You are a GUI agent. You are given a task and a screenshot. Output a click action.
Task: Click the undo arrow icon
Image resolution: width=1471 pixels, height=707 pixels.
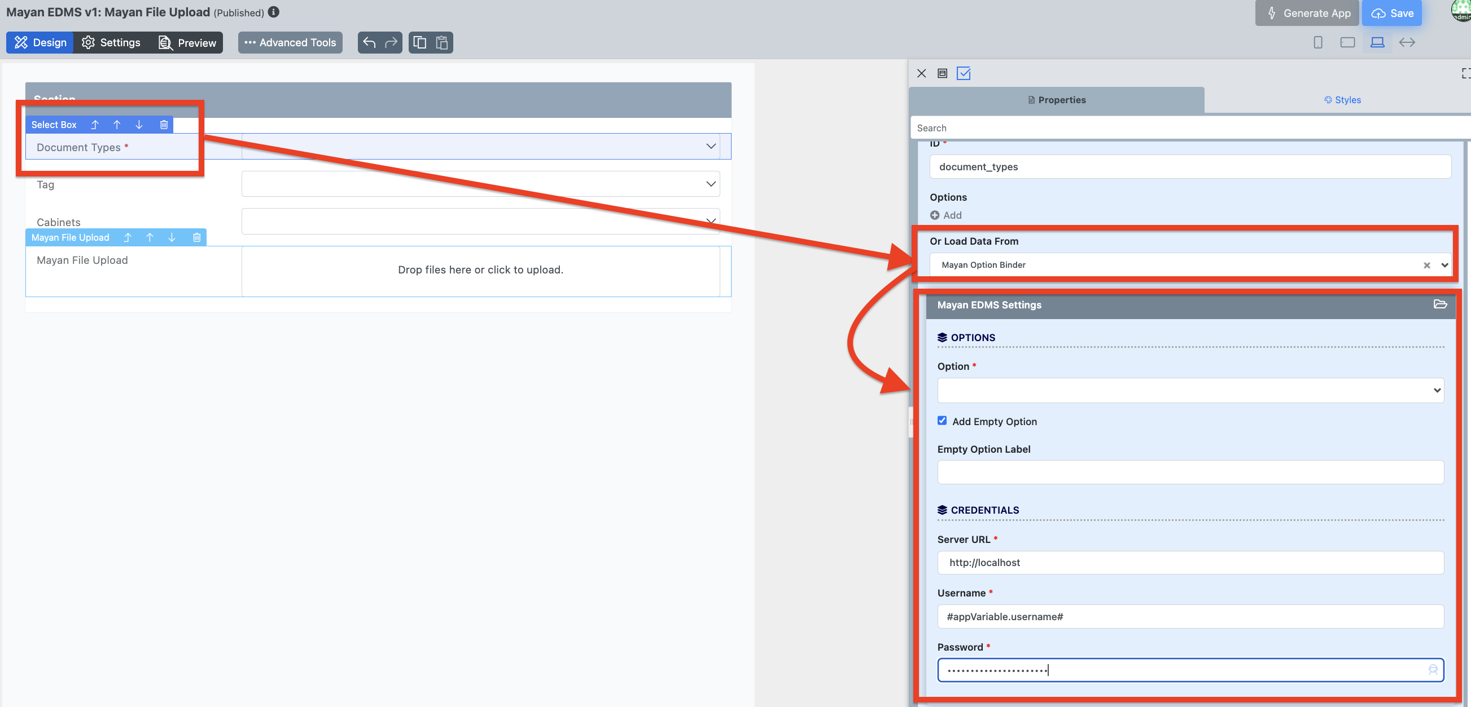point(369,43)
